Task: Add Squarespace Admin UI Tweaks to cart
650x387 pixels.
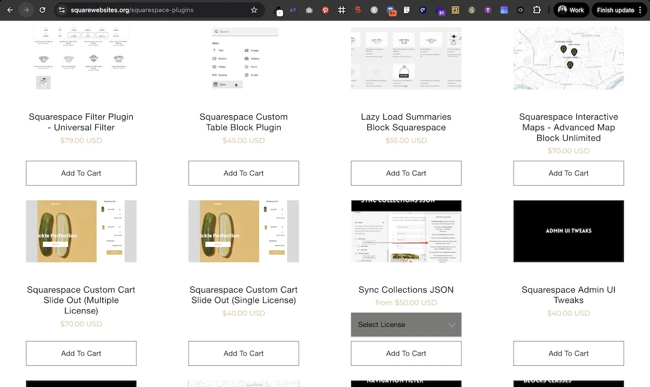Action: [x=569, y=353]
